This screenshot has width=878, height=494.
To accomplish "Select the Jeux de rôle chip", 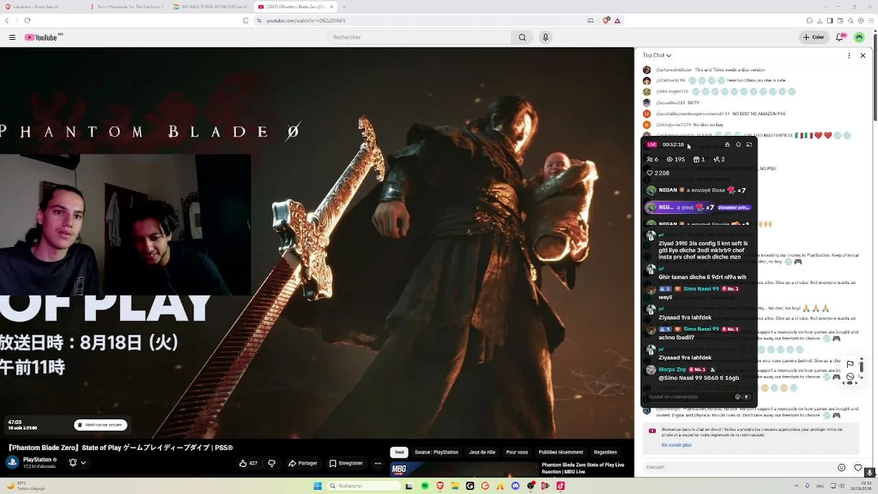I will 482,452.
